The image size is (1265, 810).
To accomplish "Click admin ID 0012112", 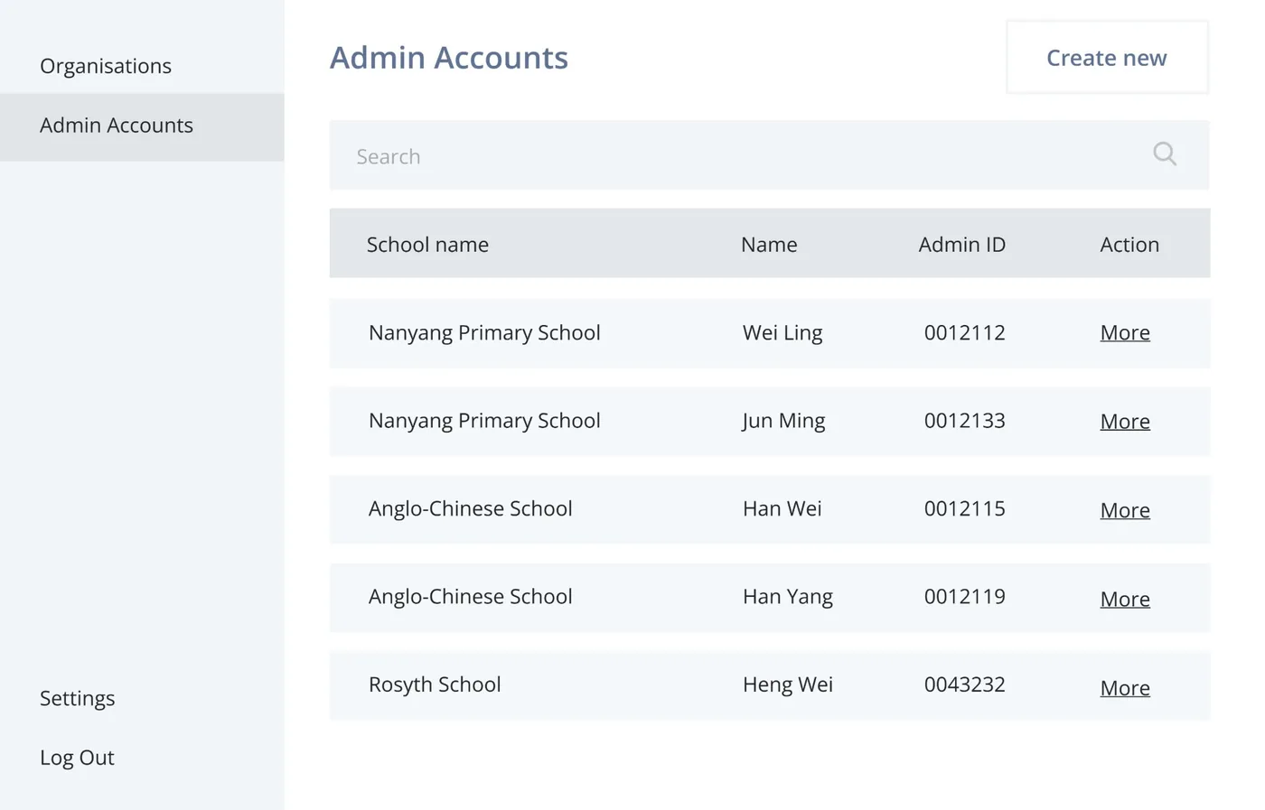I will 964,332.
